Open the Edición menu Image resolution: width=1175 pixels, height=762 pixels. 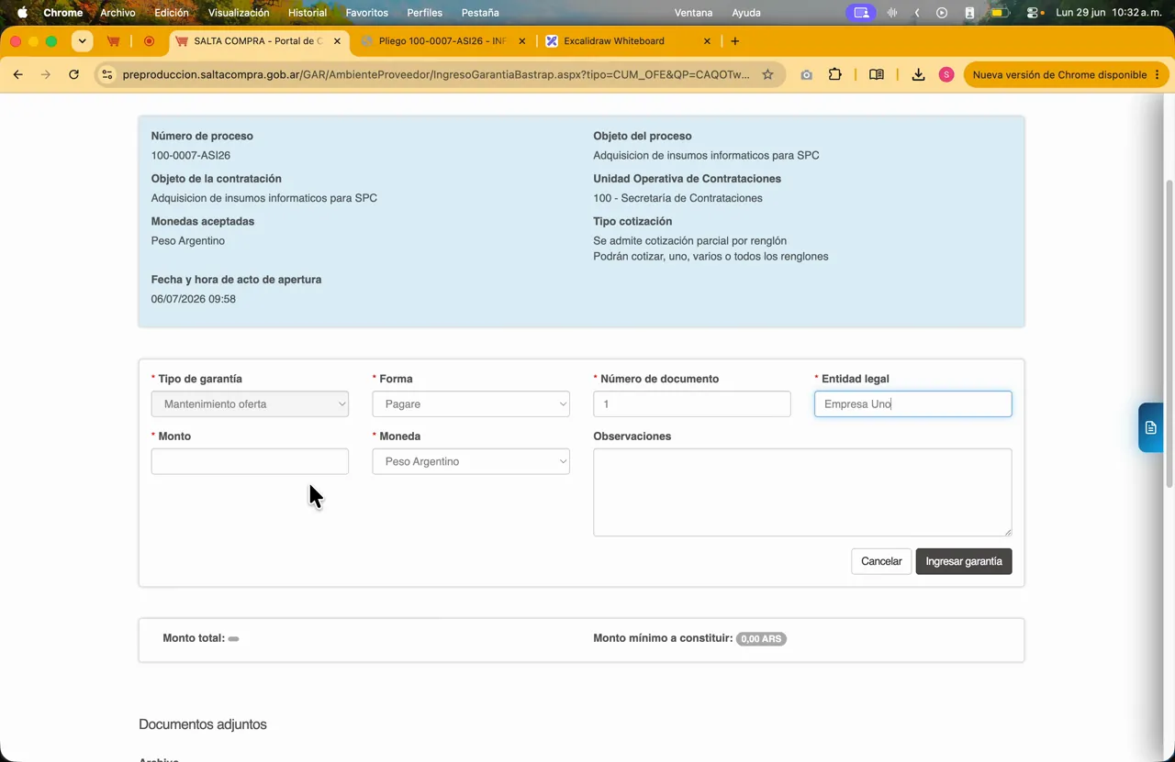(x=172, y=13)
